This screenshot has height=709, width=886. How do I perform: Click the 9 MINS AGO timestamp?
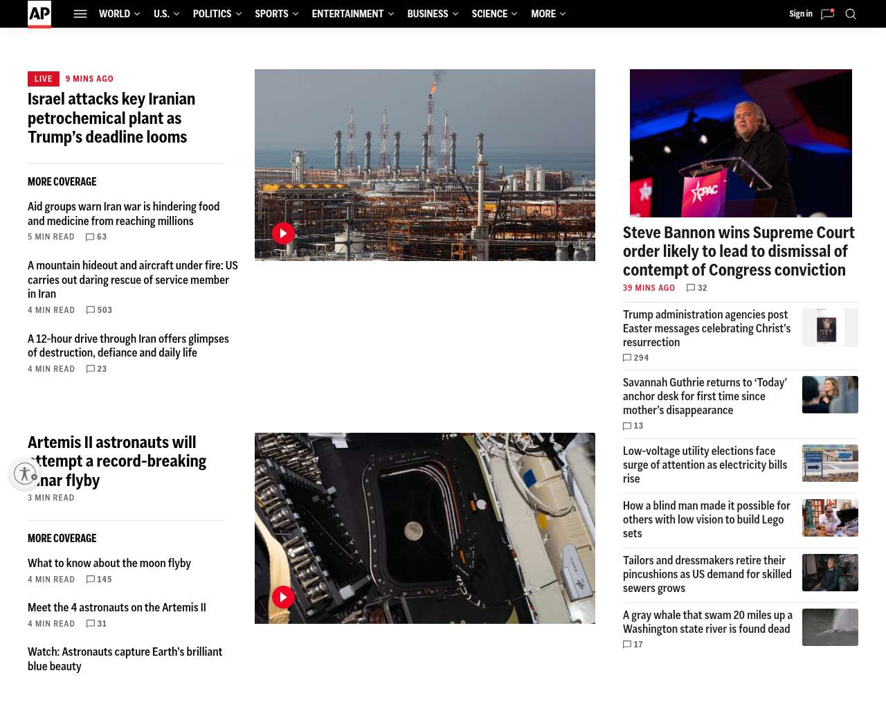click(x=89, y=79)
